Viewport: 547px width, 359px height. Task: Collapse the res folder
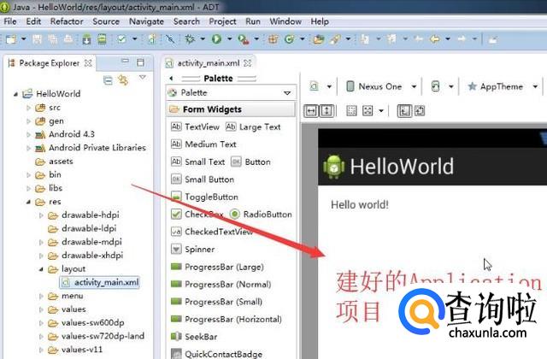(x=28, y=202)
